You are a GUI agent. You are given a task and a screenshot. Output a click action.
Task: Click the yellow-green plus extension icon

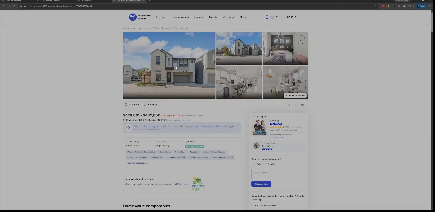(x=388, y=6)
